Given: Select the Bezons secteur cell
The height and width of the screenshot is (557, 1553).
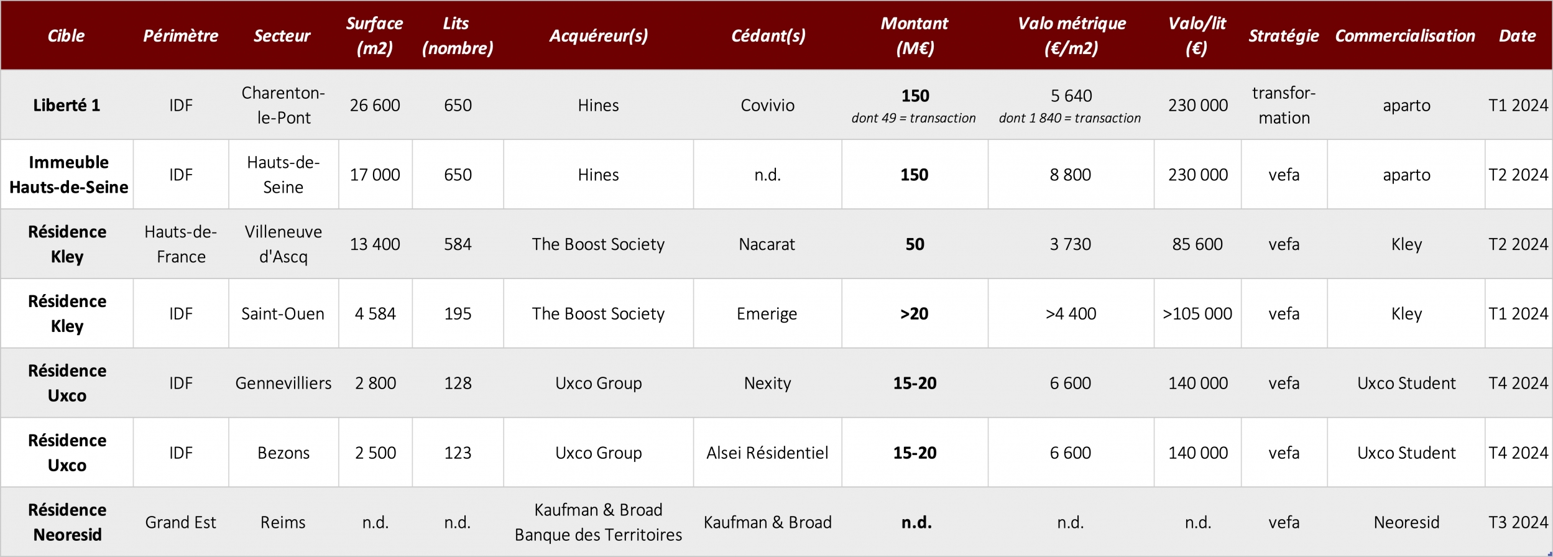Looking at the screenshot, I should [283, 453].
